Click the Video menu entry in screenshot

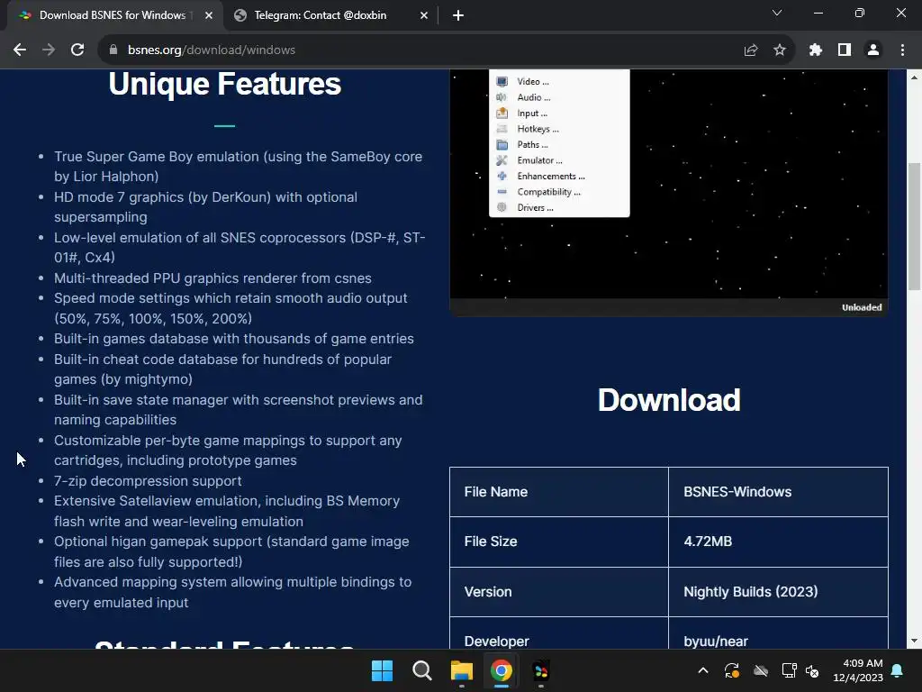point(533,82)
